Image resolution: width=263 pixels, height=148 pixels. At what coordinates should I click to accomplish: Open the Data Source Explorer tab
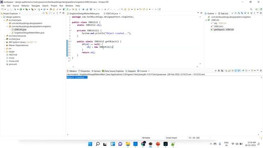click(113, 71)
